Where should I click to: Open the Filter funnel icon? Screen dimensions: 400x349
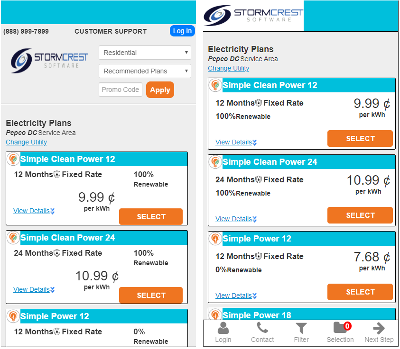click(x=301, y=328)
